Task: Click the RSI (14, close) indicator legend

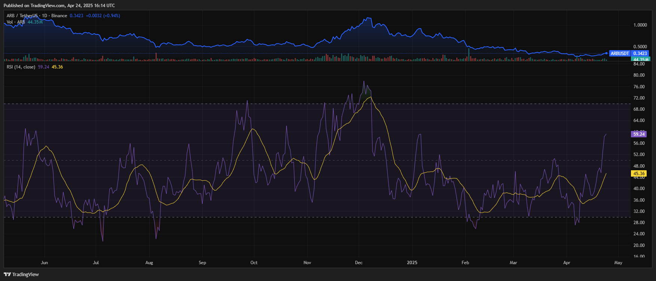Action: (21, 67)
